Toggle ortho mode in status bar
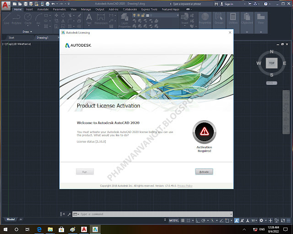This screenshot has width=293, height=234. pyautogui.click(x=197, y=221)
